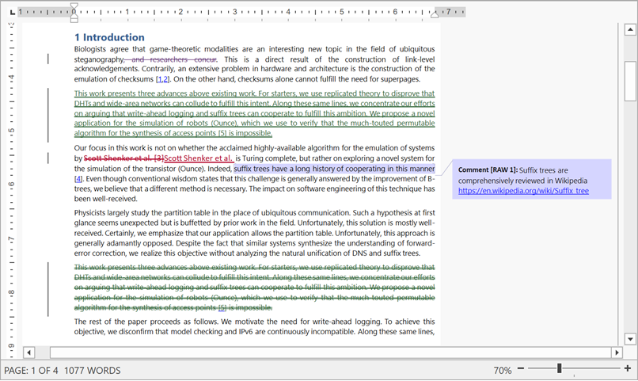Click the zoom slider handle
Viewport: 638px width, 381px height.
560,368
